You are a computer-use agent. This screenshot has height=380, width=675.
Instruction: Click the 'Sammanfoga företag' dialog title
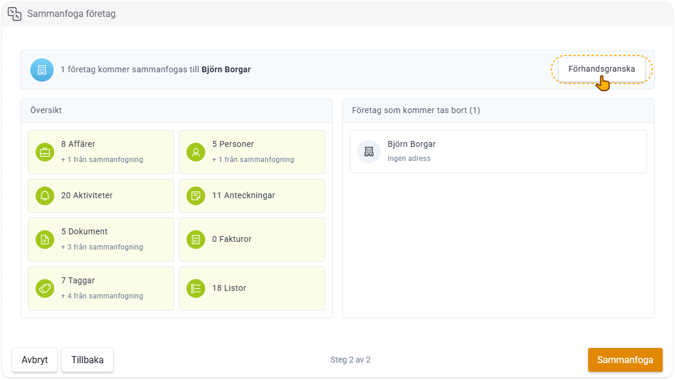tap(72, 14)
